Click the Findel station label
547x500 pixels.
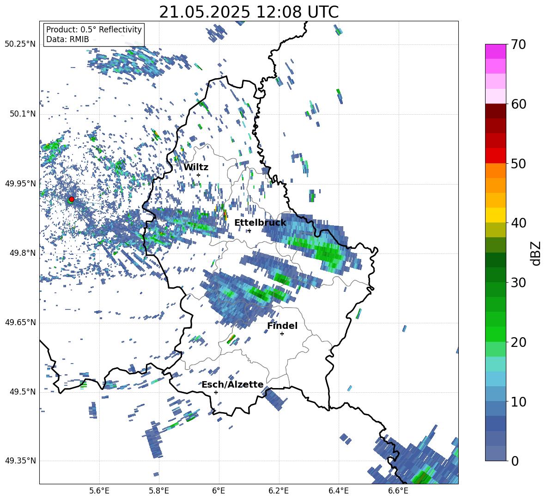(x=282, y=326)
